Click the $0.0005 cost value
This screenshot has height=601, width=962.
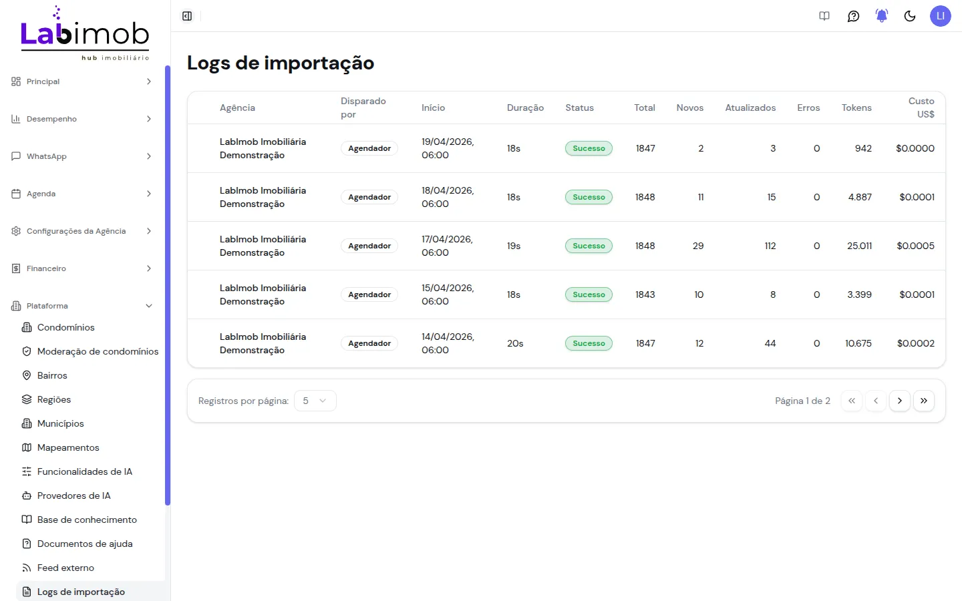(x=915, y=246)
